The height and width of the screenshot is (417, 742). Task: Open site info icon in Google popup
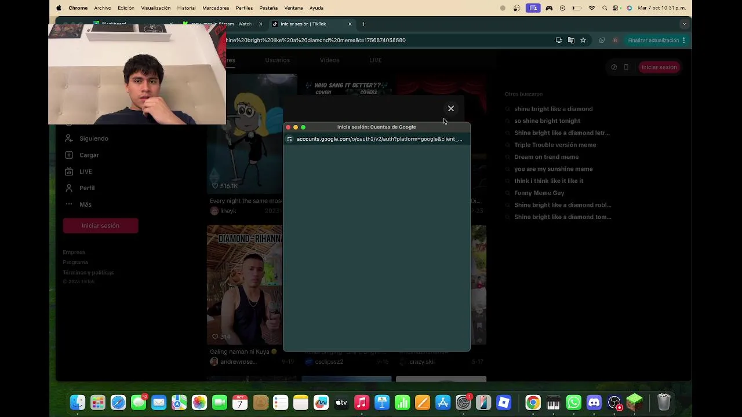[x=289, y=139]
